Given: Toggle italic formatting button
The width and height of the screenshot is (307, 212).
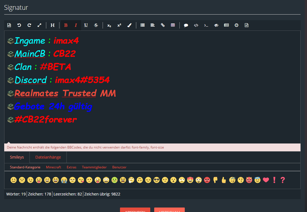Looking at the screenshot, I should (x=76, y=25).
